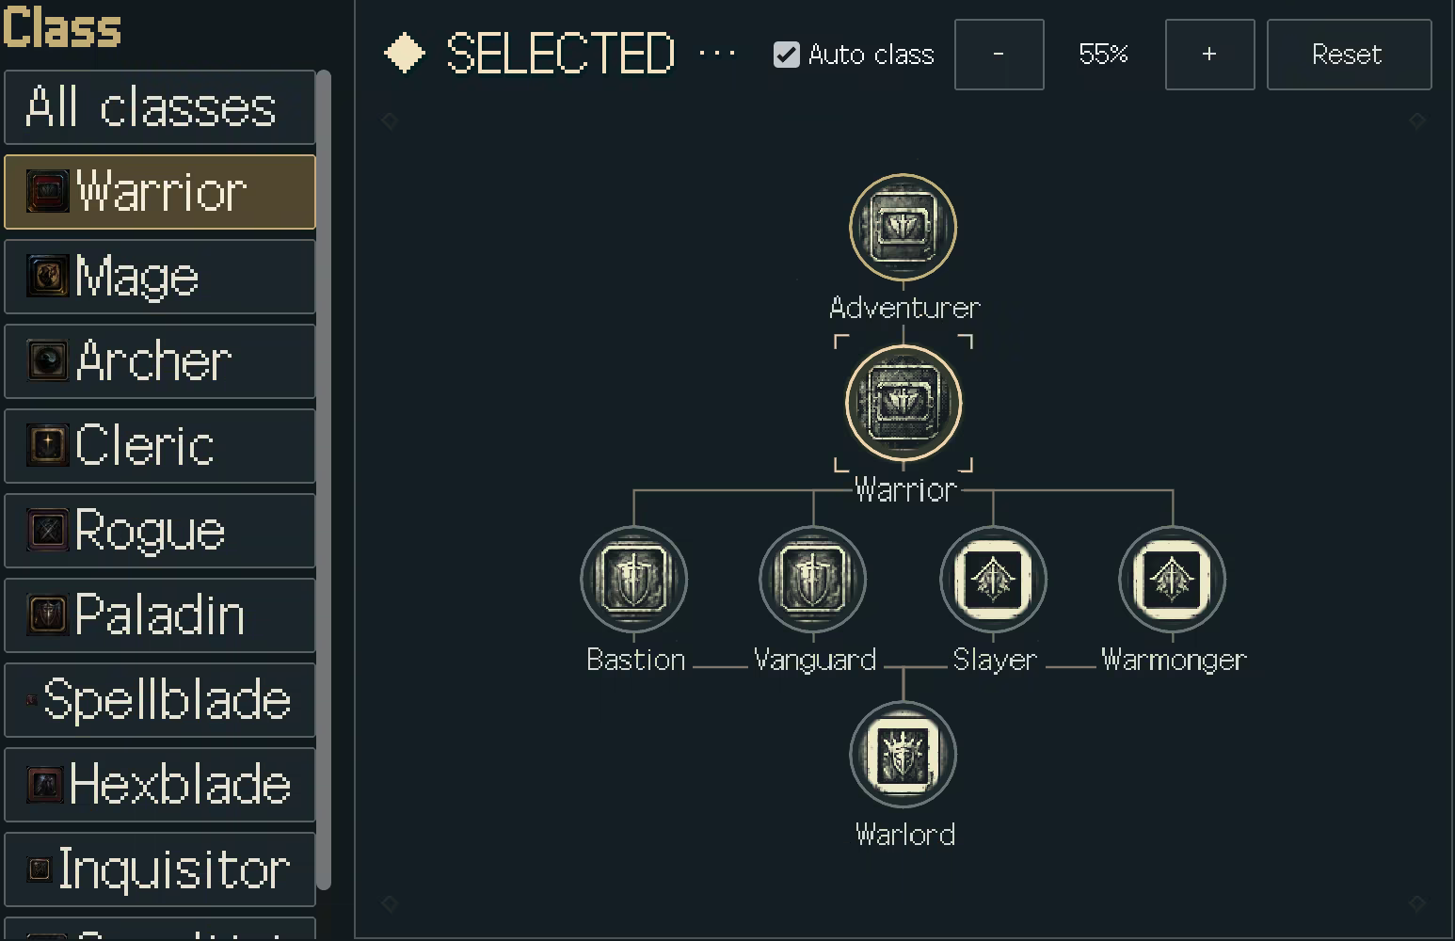The width and height of the screenshot is (1455, 941).
Task: Click the Warlord label under its node
Action: coord(904,835)
